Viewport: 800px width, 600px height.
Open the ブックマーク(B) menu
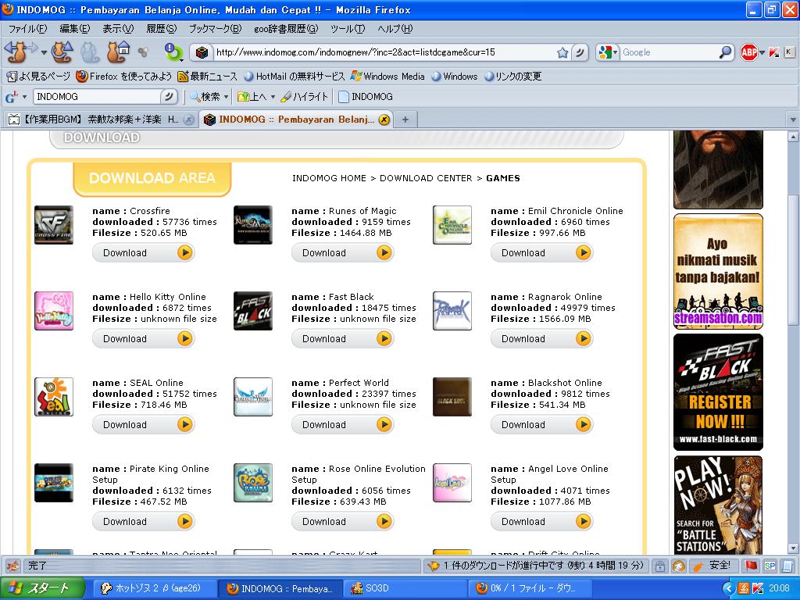(x=215, y=29)
